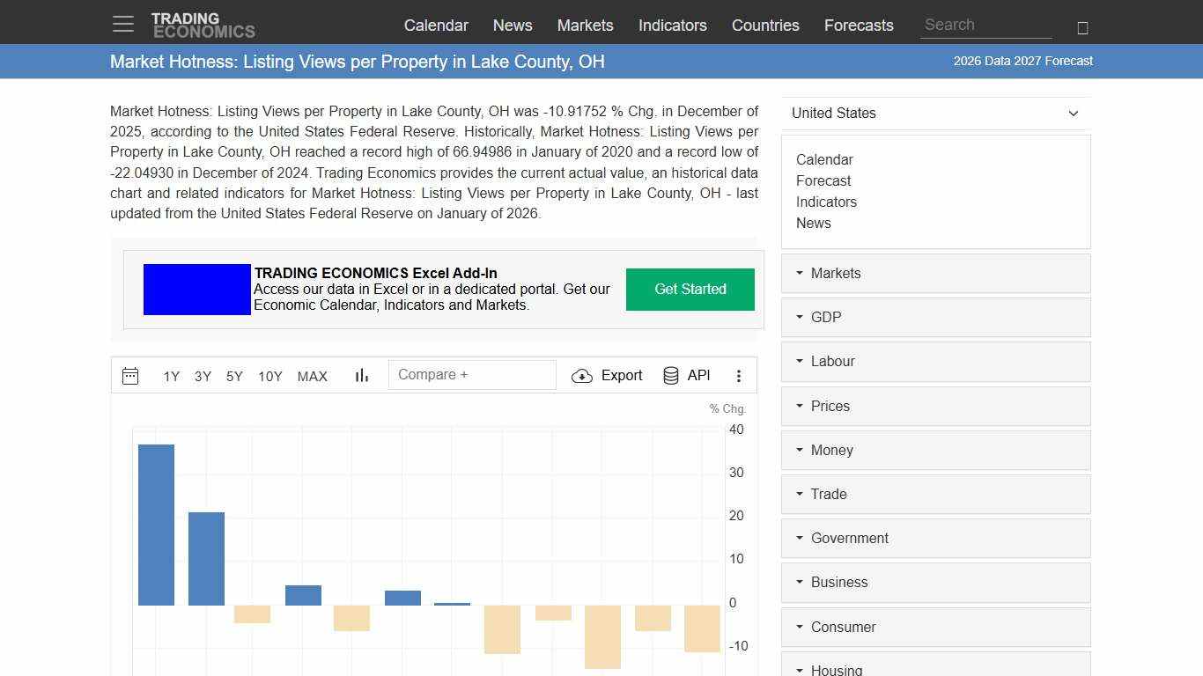The height and width of the screenshot is (676, 1203).
Task: Click the tallest blue bar in the chart
Action: [x=156, y=524]
